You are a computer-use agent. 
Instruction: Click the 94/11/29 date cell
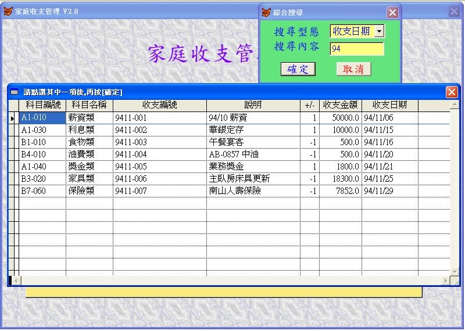[390, 191]
